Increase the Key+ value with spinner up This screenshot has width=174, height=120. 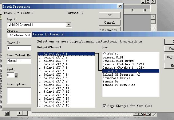click(16, 74)
